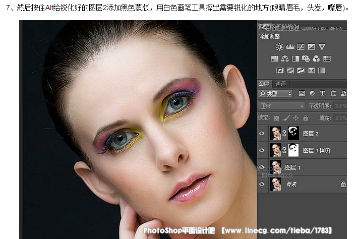
Task: Hide the 背景 layer
Action: (x=262, y=184)
